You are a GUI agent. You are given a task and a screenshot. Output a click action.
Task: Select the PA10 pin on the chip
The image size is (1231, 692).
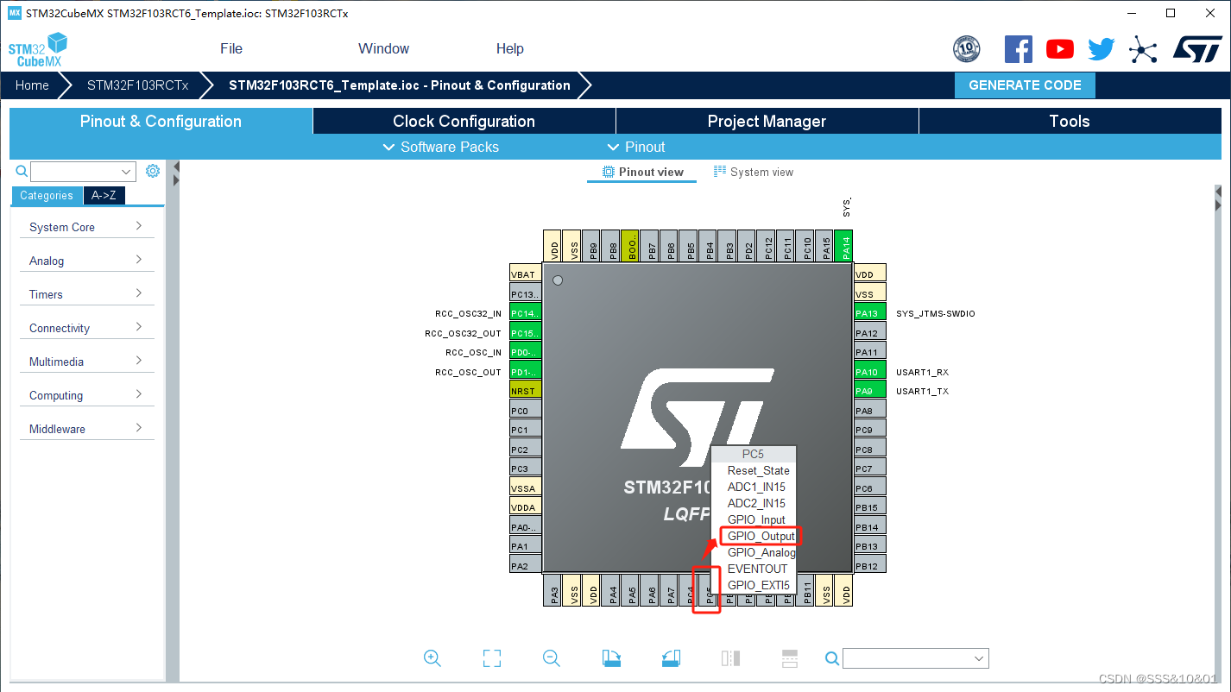tap(870, 372)
